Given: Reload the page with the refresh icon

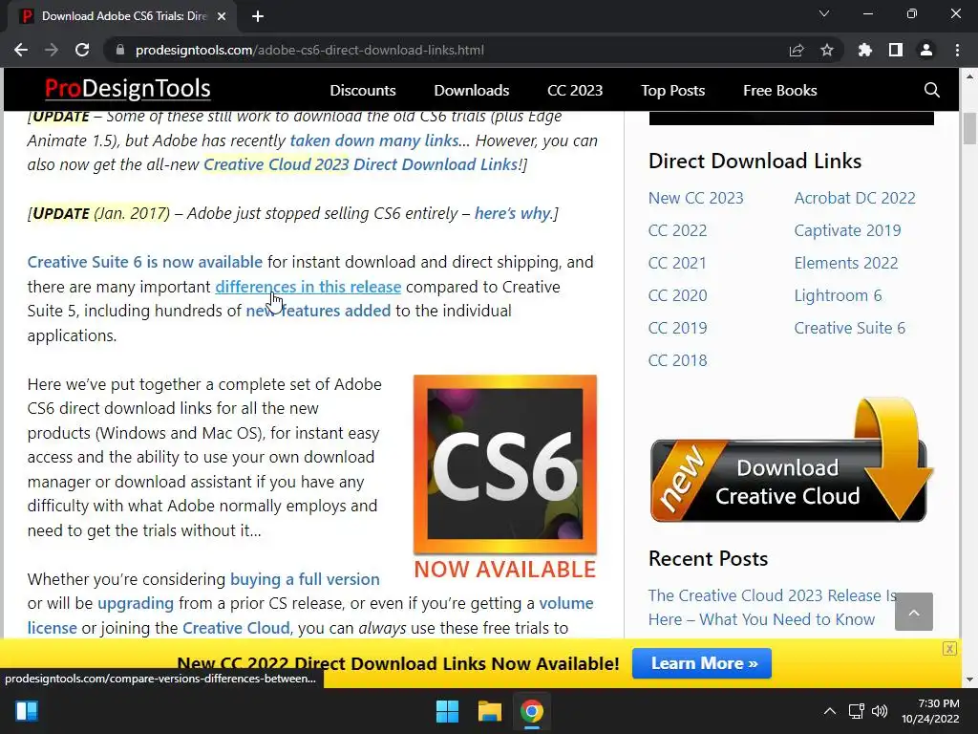Looking at the screenshot, I should (82, 50).
